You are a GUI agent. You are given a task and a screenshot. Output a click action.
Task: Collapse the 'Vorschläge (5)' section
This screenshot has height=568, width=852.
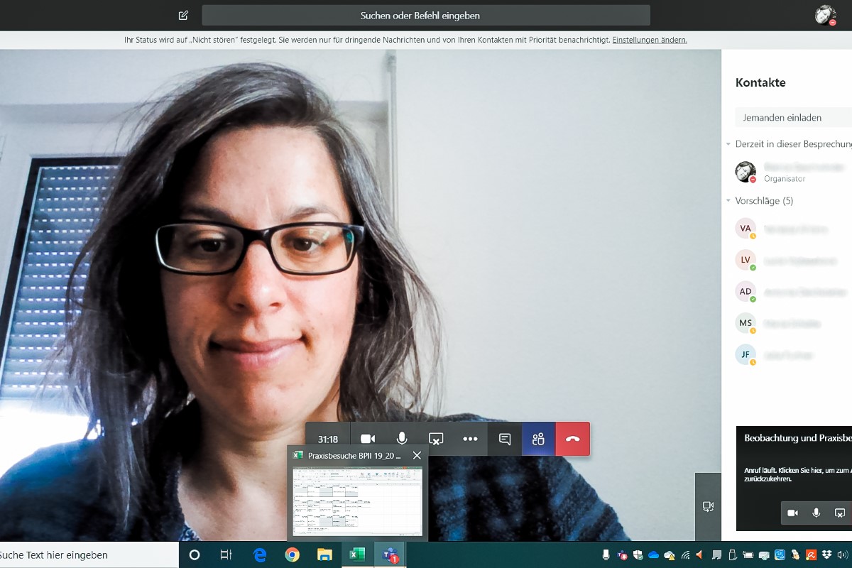(x=728, y=201)
